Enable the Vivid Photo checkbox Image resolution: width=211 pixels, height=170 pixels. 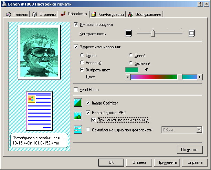(76, 90)
